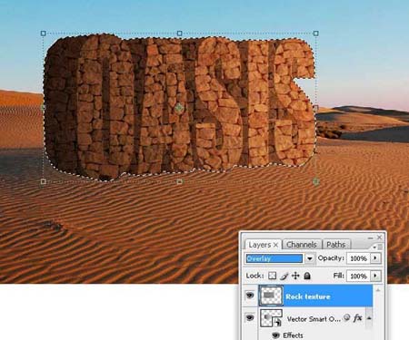Image resolution: width=409 pixels, height=340 pixels.
Task: Click the Effects label under Vector Smart Object
Action: click(293, 335)
